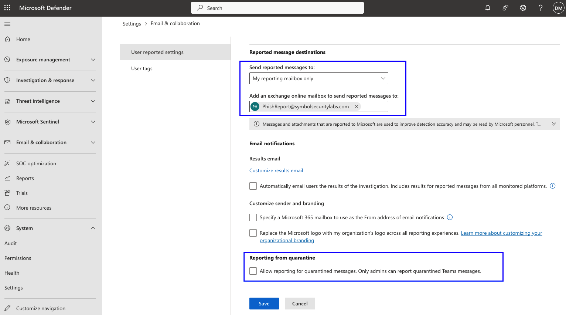Open SOC optimization from the sidebar
The image size is (566, 315).
pyautogui.click(x=36, y=163)
